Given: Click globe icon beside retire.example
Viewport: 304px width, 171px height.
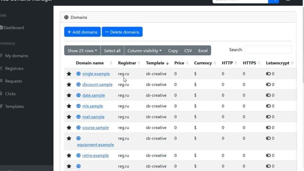Looking at the screenshot, I should coord(78,155).
